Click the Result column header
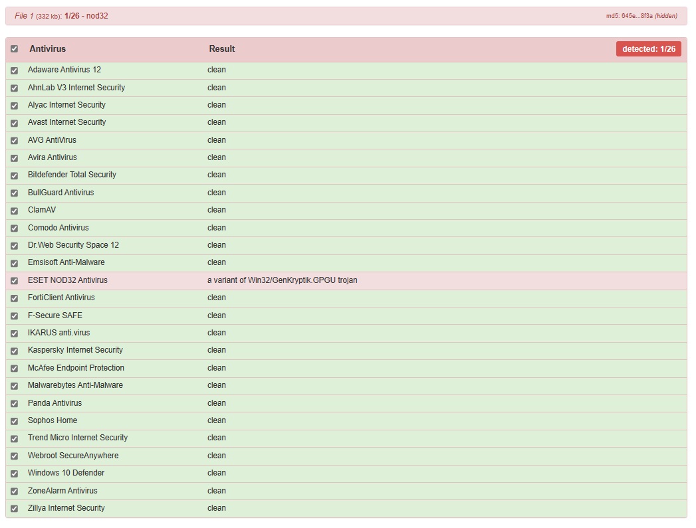The width and height of the screenshot is (696, 528). tap(222, 48)
